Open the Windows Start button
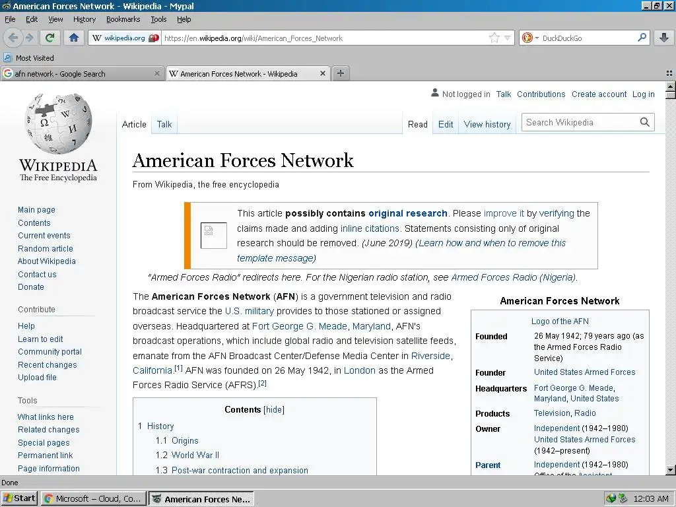Screen dimensions: 676x507 point(19,498)
